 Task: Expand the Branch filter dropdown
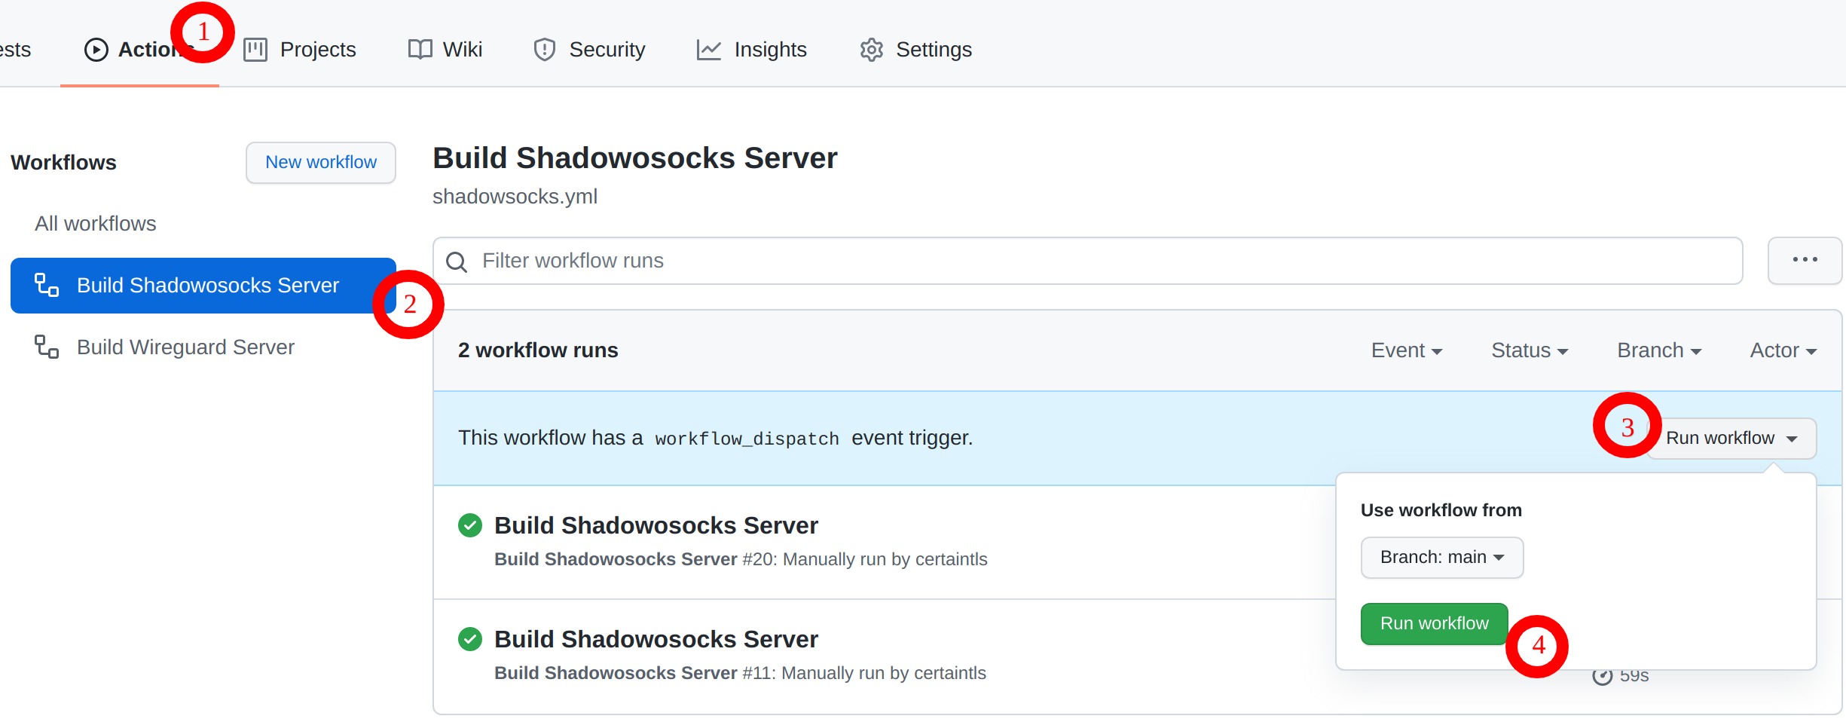(1659, 350)
